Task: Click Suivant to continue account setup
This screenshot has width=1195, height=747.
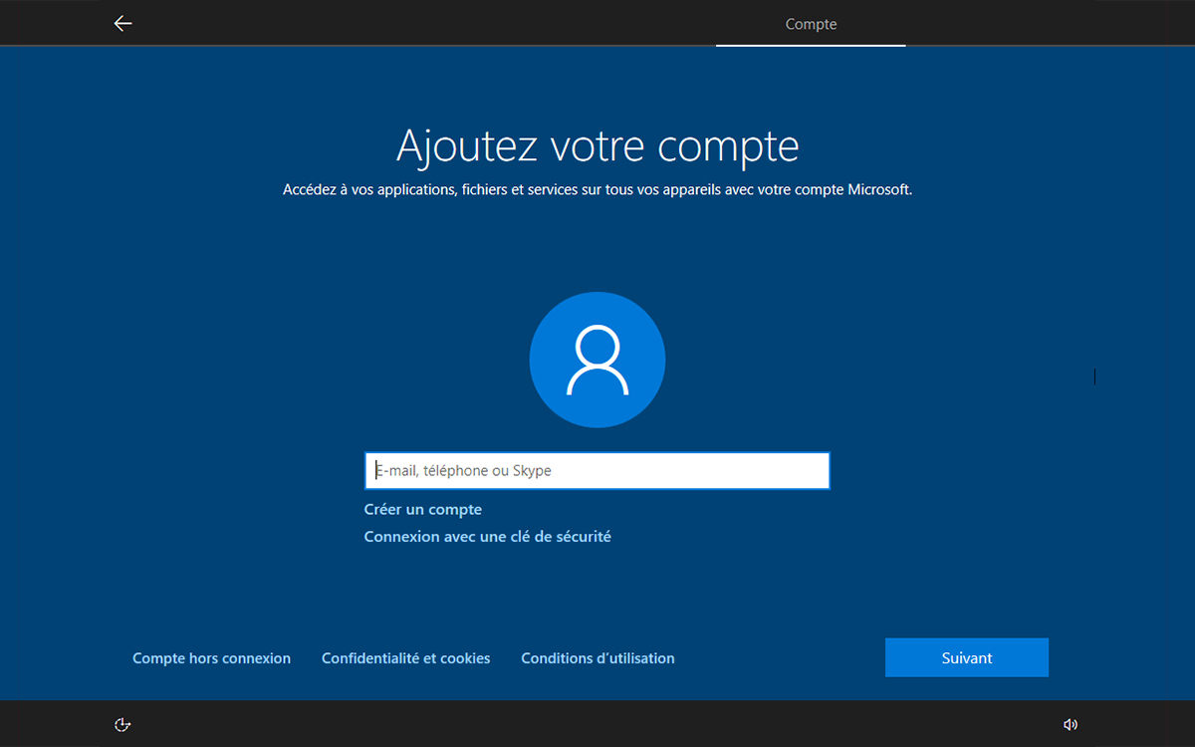Action: 966,657
